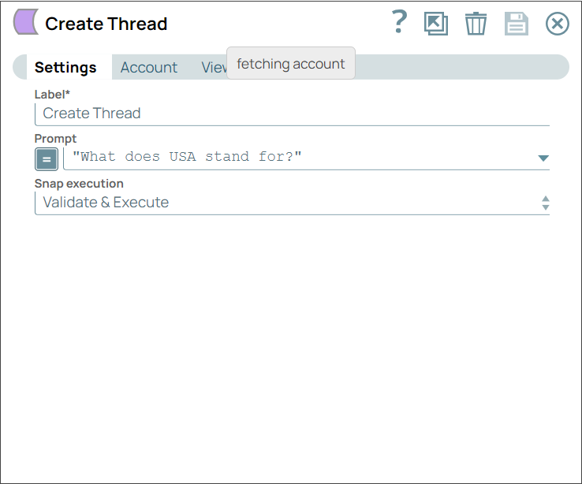582x484 pixels.
Task: Click the pop-out dialog window icon
Action: [436, 24]
